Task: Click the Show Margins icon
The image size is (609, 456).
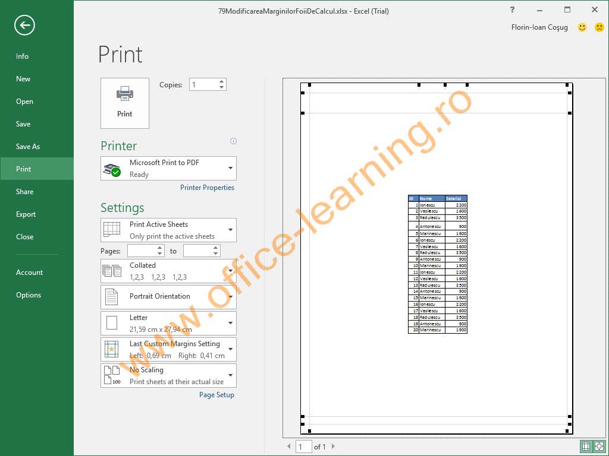Action: coord(586,446)
